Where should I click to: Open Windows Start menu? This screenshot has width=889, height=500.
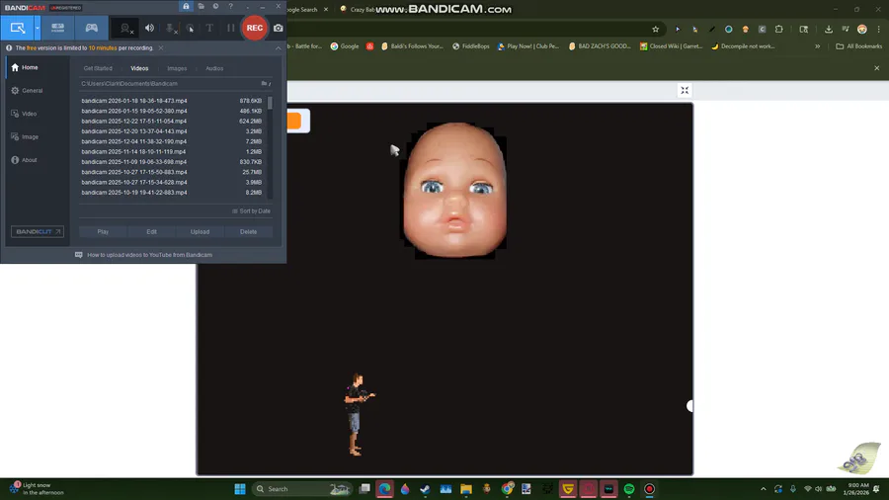pos(240,489)
